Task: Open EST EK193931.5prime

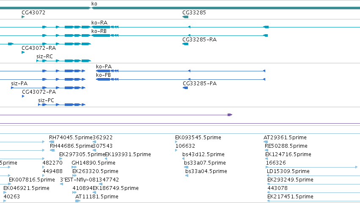Action: 128,154
